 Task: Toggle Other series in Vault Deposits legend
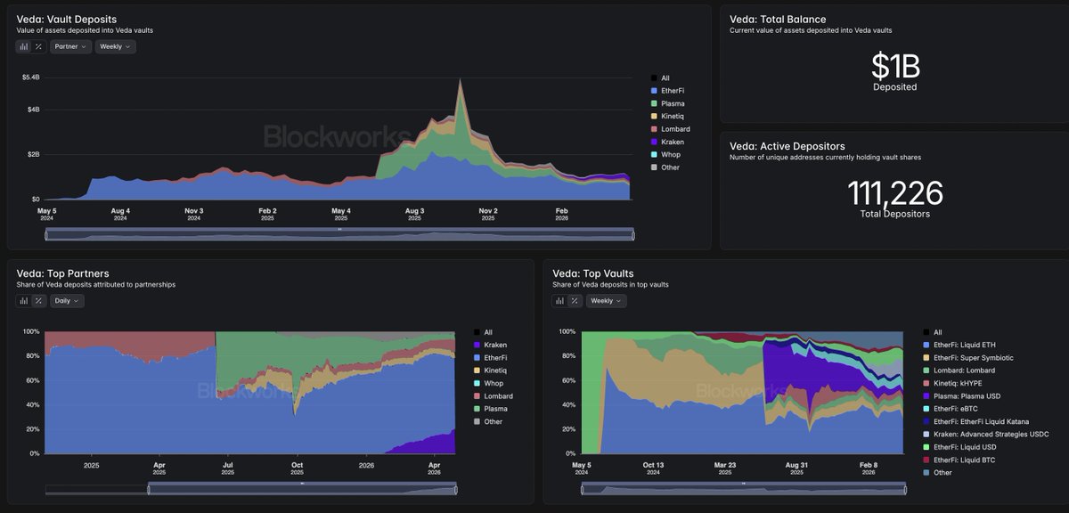[665, 167]
